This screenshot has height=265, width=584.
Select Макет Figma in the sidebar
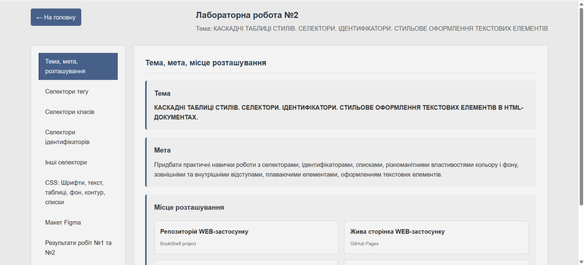63,223
